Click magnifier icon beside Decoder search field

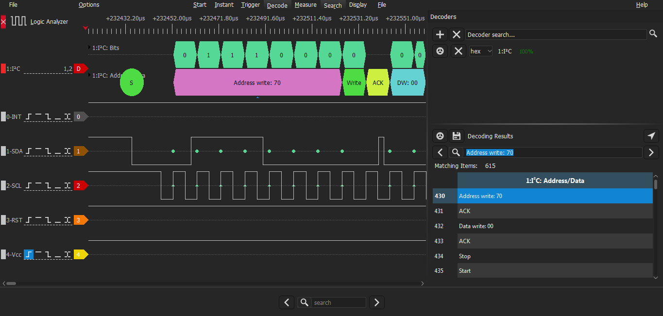[654, 34]
